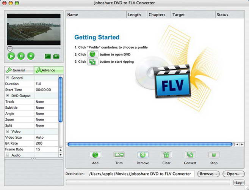This screenshot has height=190, width=249.
Task: Open the Video Size value Auto
Action: [x=46, y=137]
